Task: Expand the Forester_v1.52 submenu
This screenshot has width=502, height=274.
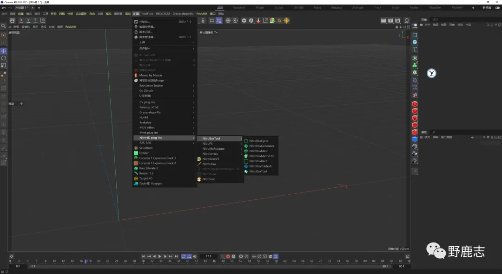Action: (x=165, y=107)
